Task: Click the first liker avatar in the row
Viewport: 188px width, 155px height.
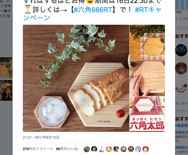Action: click(x=87, y=149)
